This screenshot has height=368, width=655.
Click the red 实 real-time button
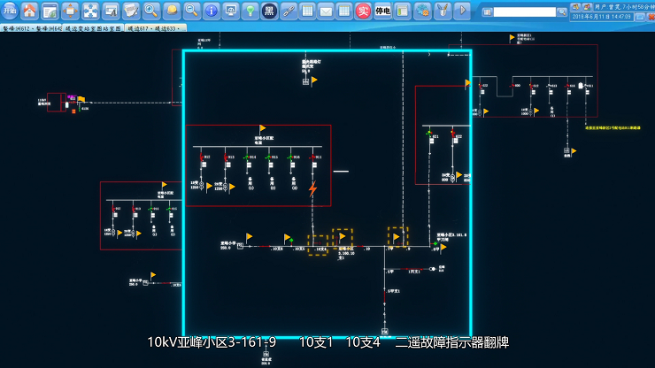point(363,11)
